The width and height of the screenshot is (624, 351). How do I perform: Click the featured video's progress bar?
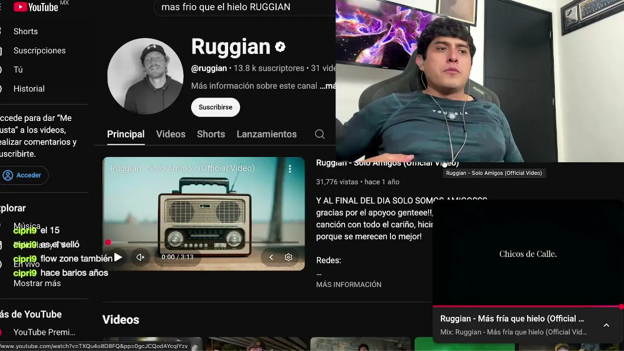[x=203, y=242]
